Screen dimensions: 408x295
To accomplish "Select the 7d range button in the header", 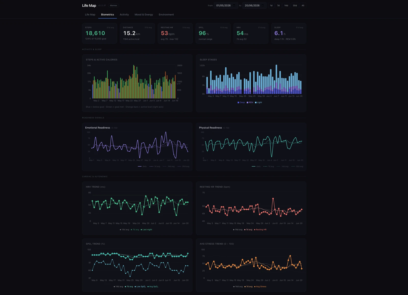I will (x=278, y=5).
